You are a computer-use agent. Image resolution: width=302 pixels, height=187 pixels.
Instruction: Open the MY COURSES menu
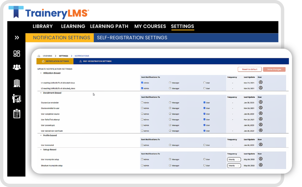tap(150, 26)
